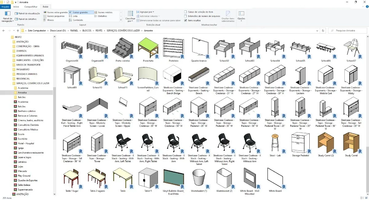
Task: Enable Caixas de seleção de item checkbox
Action: click(x=185, y=12)
